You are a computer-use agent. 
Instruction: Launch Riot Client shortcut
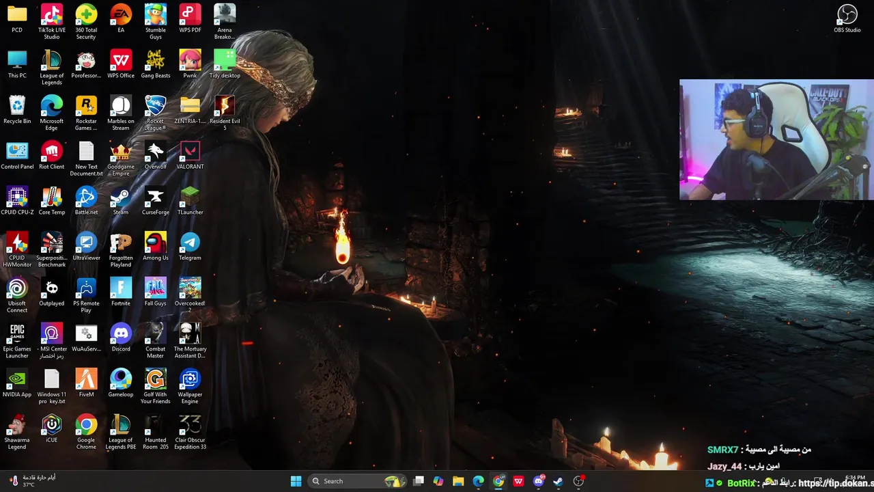pyautogui.click(x=52, y=156)
